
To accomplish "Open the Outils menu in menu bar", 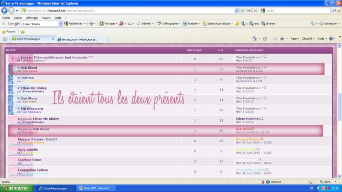I will click(58, 17).
